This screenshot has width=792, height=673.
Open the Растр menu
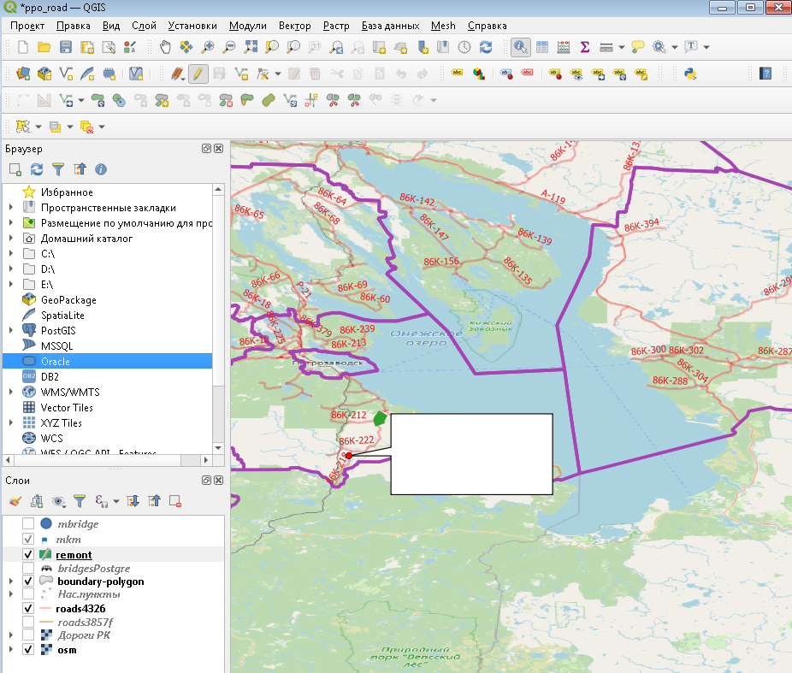click(x=336, y=26)
